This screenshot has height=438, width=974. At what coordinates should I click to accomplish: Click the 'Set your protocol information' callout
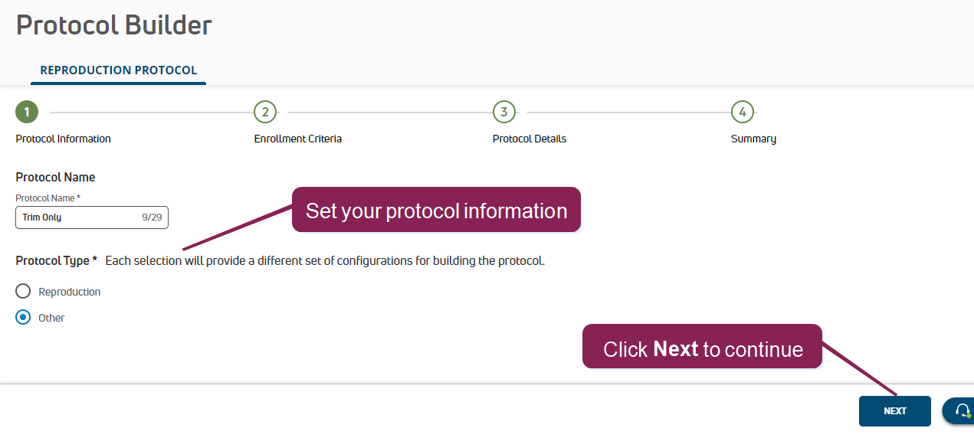coord(436,211)
